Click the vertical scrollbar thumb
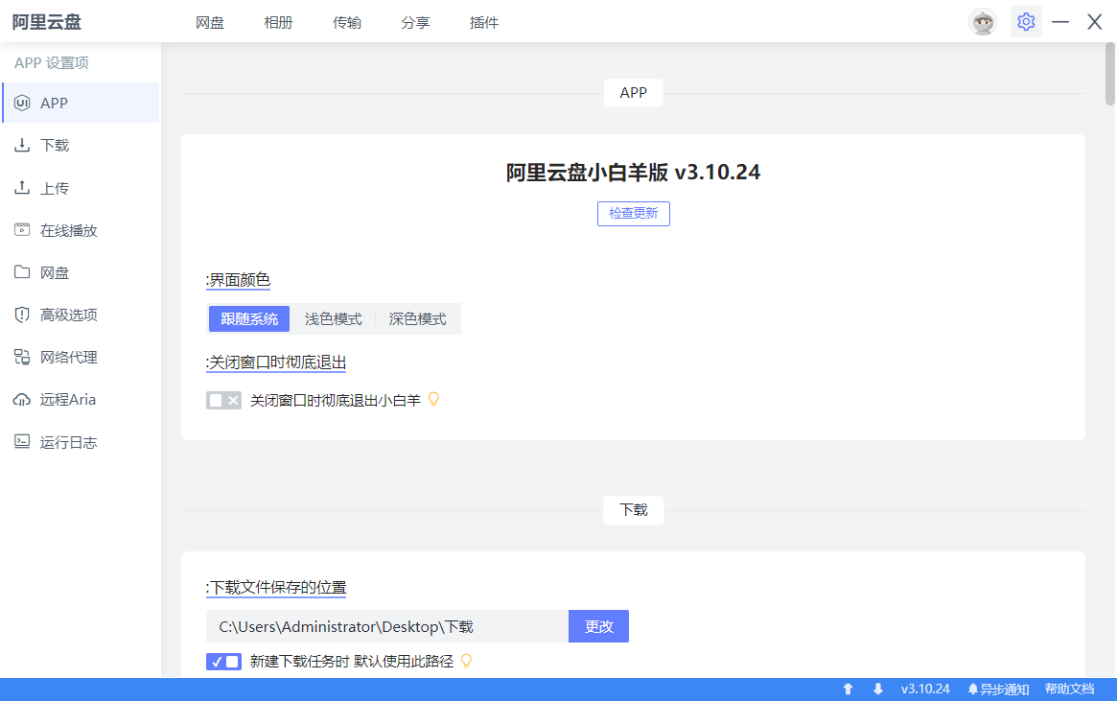The width and height of the screenshot is (1117, 701). point(1110,74)
